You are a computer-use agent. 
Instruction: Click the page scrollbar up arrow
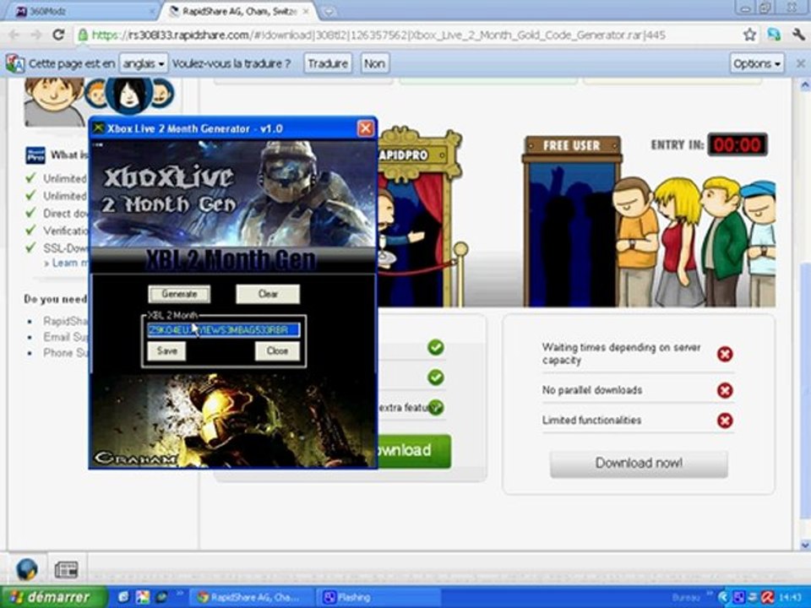click(x=805, y=85)
